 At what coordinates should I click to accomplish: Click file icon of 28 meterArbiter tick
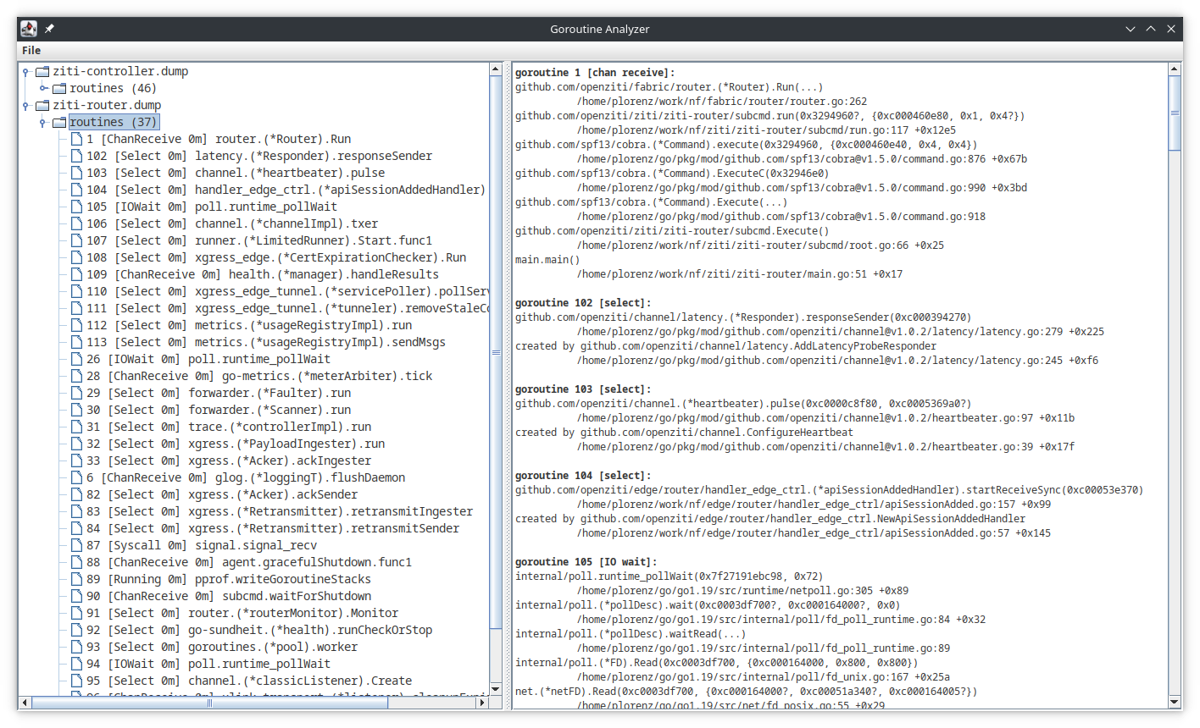[76, 376]
